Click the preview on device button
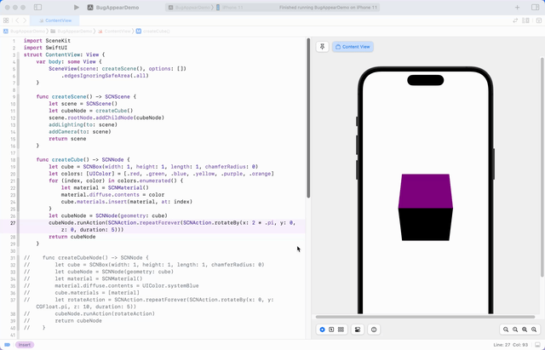545x350 pixels. (374, 330)
